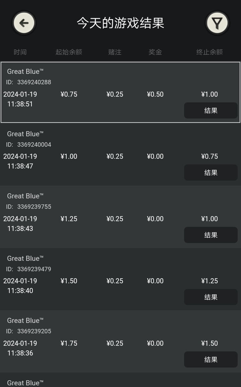This screenshot has width=241, height=387.
Task: Select the 起始余额 column header
Action: (x=69, y=52)
